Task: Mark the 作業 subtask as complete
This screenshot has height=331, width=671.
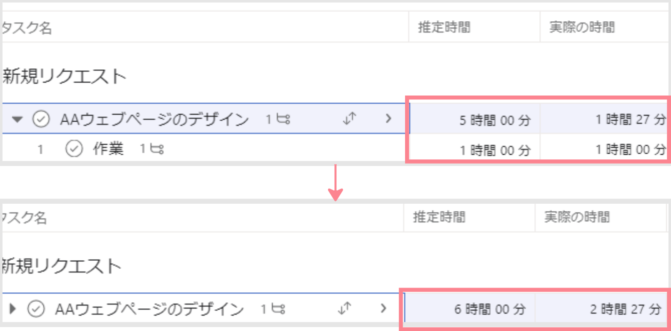Action: pyautogui.click(x=74, y=149)
